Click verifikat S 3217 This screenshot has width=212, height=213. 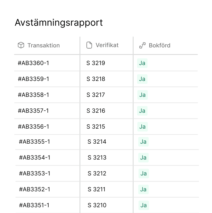(96, 95)
